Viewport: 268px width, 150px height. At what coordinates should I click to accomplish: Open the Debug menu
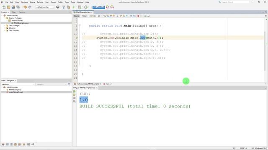coord(53,2)
